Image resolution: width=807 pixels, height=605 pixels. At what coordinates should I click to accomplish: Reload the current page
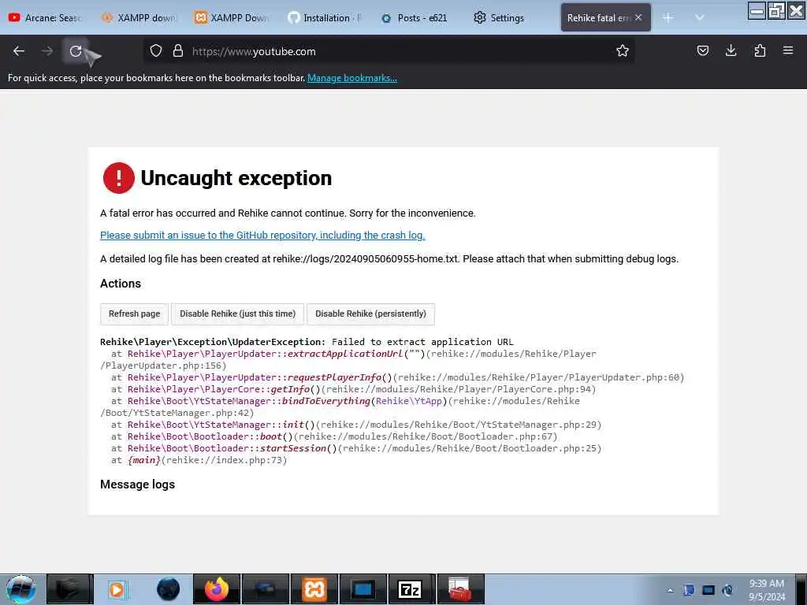click(x=76, y=51)
